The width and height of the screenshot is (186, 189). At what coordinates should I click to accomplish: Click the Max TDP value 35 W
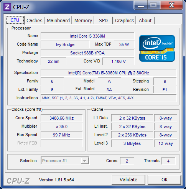coord(124,44)
